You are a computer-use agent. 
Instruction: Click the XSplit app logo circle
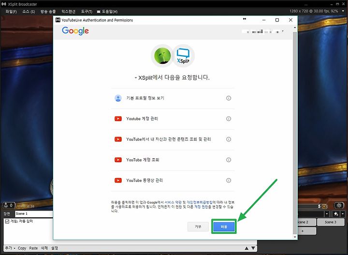183,56
